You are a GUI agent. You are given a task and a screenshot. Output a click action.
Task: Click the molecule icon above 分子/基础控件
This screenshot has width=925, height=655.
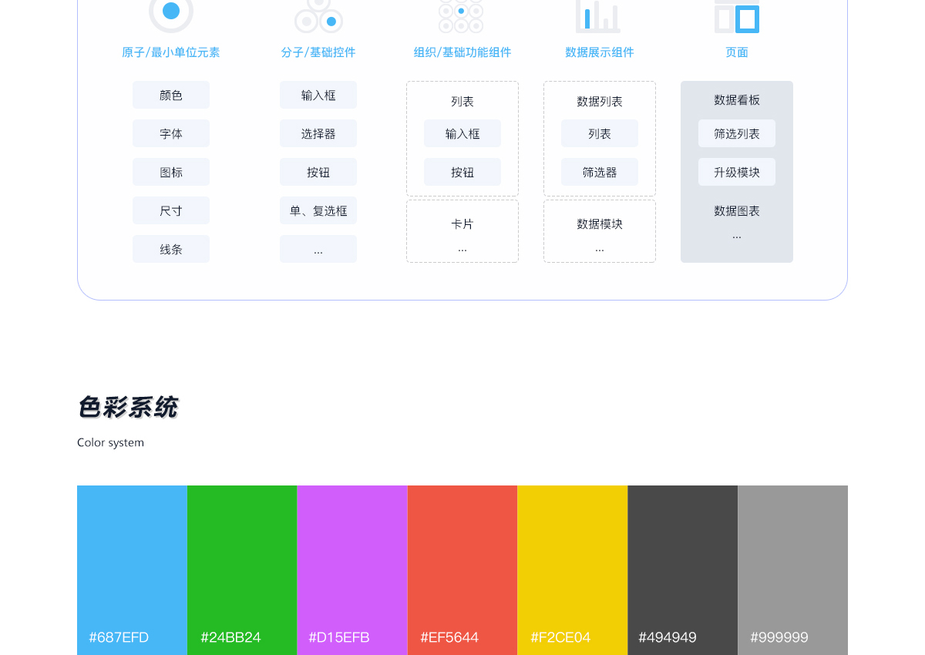(318, 15)
